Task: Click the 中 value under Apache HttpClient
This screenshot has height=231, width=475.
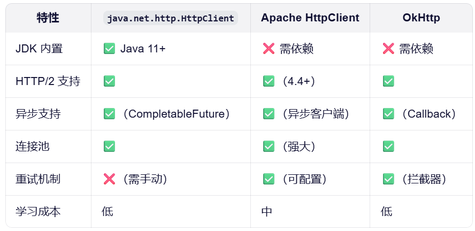Action: click(x=267, y=212)
